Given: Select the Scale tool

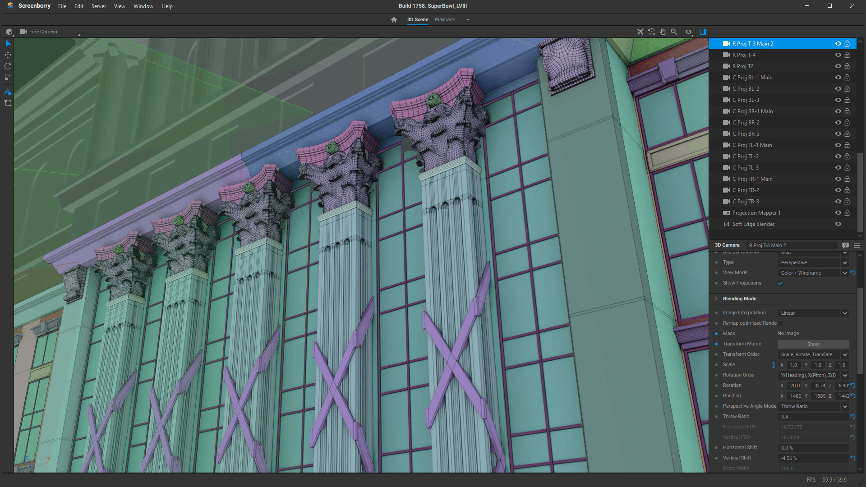Looking at the screenshot, I should click(x=8, y=77).
